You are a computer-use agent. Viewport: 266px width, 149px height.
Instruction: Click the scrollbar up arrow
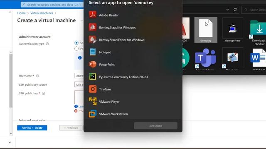[x=11, y=53]
